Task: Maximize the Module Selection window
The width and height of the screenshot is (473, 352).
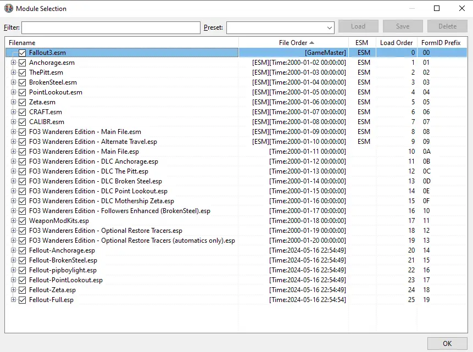Action: coord(437,8)
